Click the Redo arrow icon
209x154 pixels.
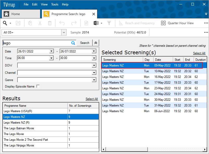coord(74,23)
